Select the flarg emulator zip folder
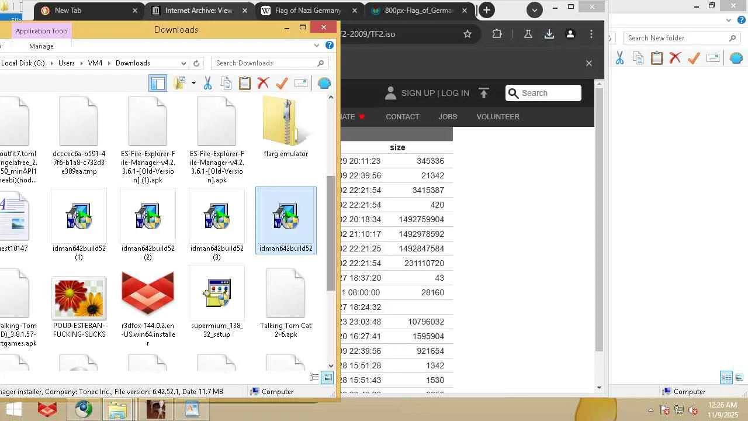Viewport: 748px width, 421px height. [286, 127]
